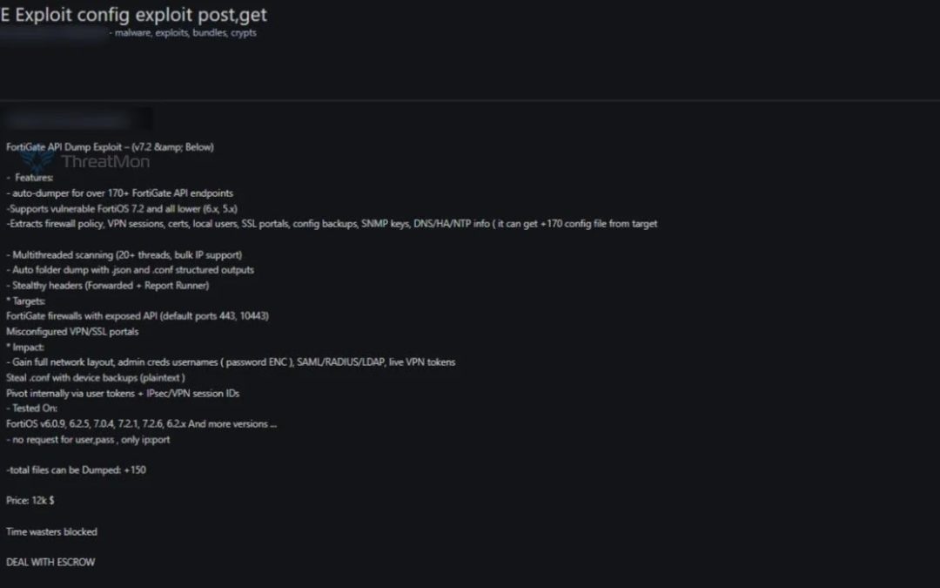Click the "Auto folder dump" line

[130, 270]
